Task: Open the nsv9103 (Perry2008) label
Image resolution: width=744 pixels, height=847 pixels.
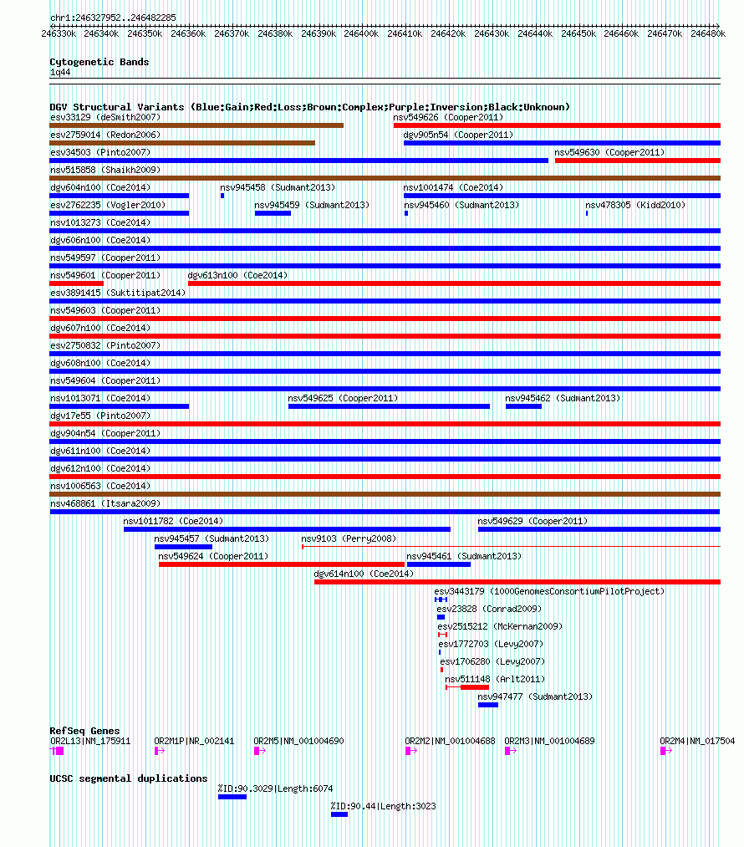Action: [x=349, y=538]
